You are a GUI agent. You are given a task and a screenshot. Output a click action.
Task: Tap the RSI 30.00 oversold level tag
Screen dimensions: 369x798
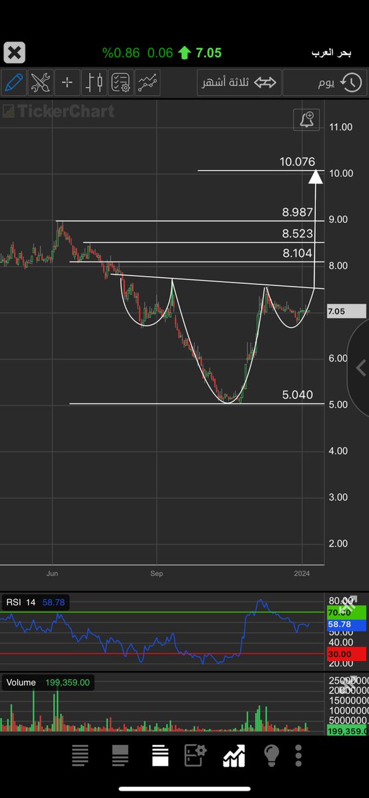pos(346,654)
